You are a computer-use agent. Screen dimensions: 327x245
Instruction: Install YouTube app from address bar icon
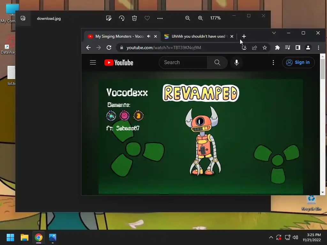pos(244,48)
